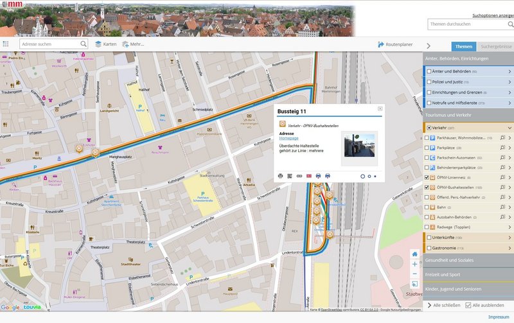Tick the Polizei und Justiz checkbox

[x=429, y=82]
